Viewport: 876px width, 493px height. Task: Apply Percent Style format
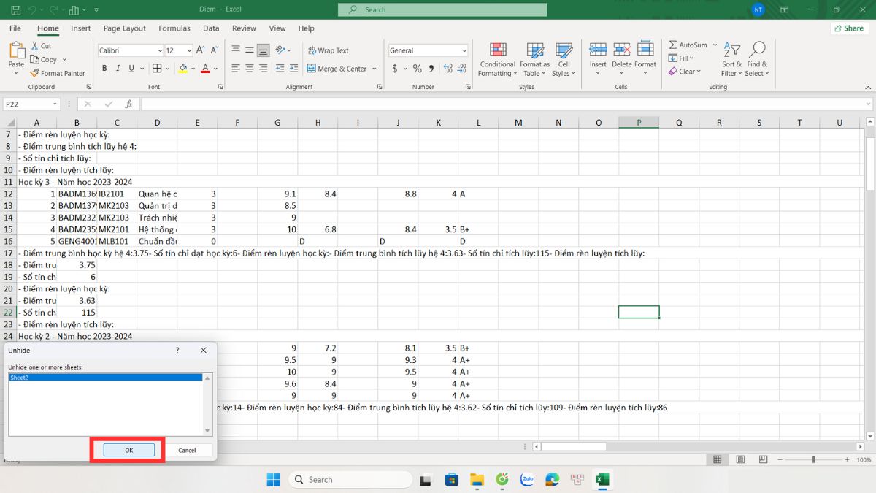coord(418,69)
